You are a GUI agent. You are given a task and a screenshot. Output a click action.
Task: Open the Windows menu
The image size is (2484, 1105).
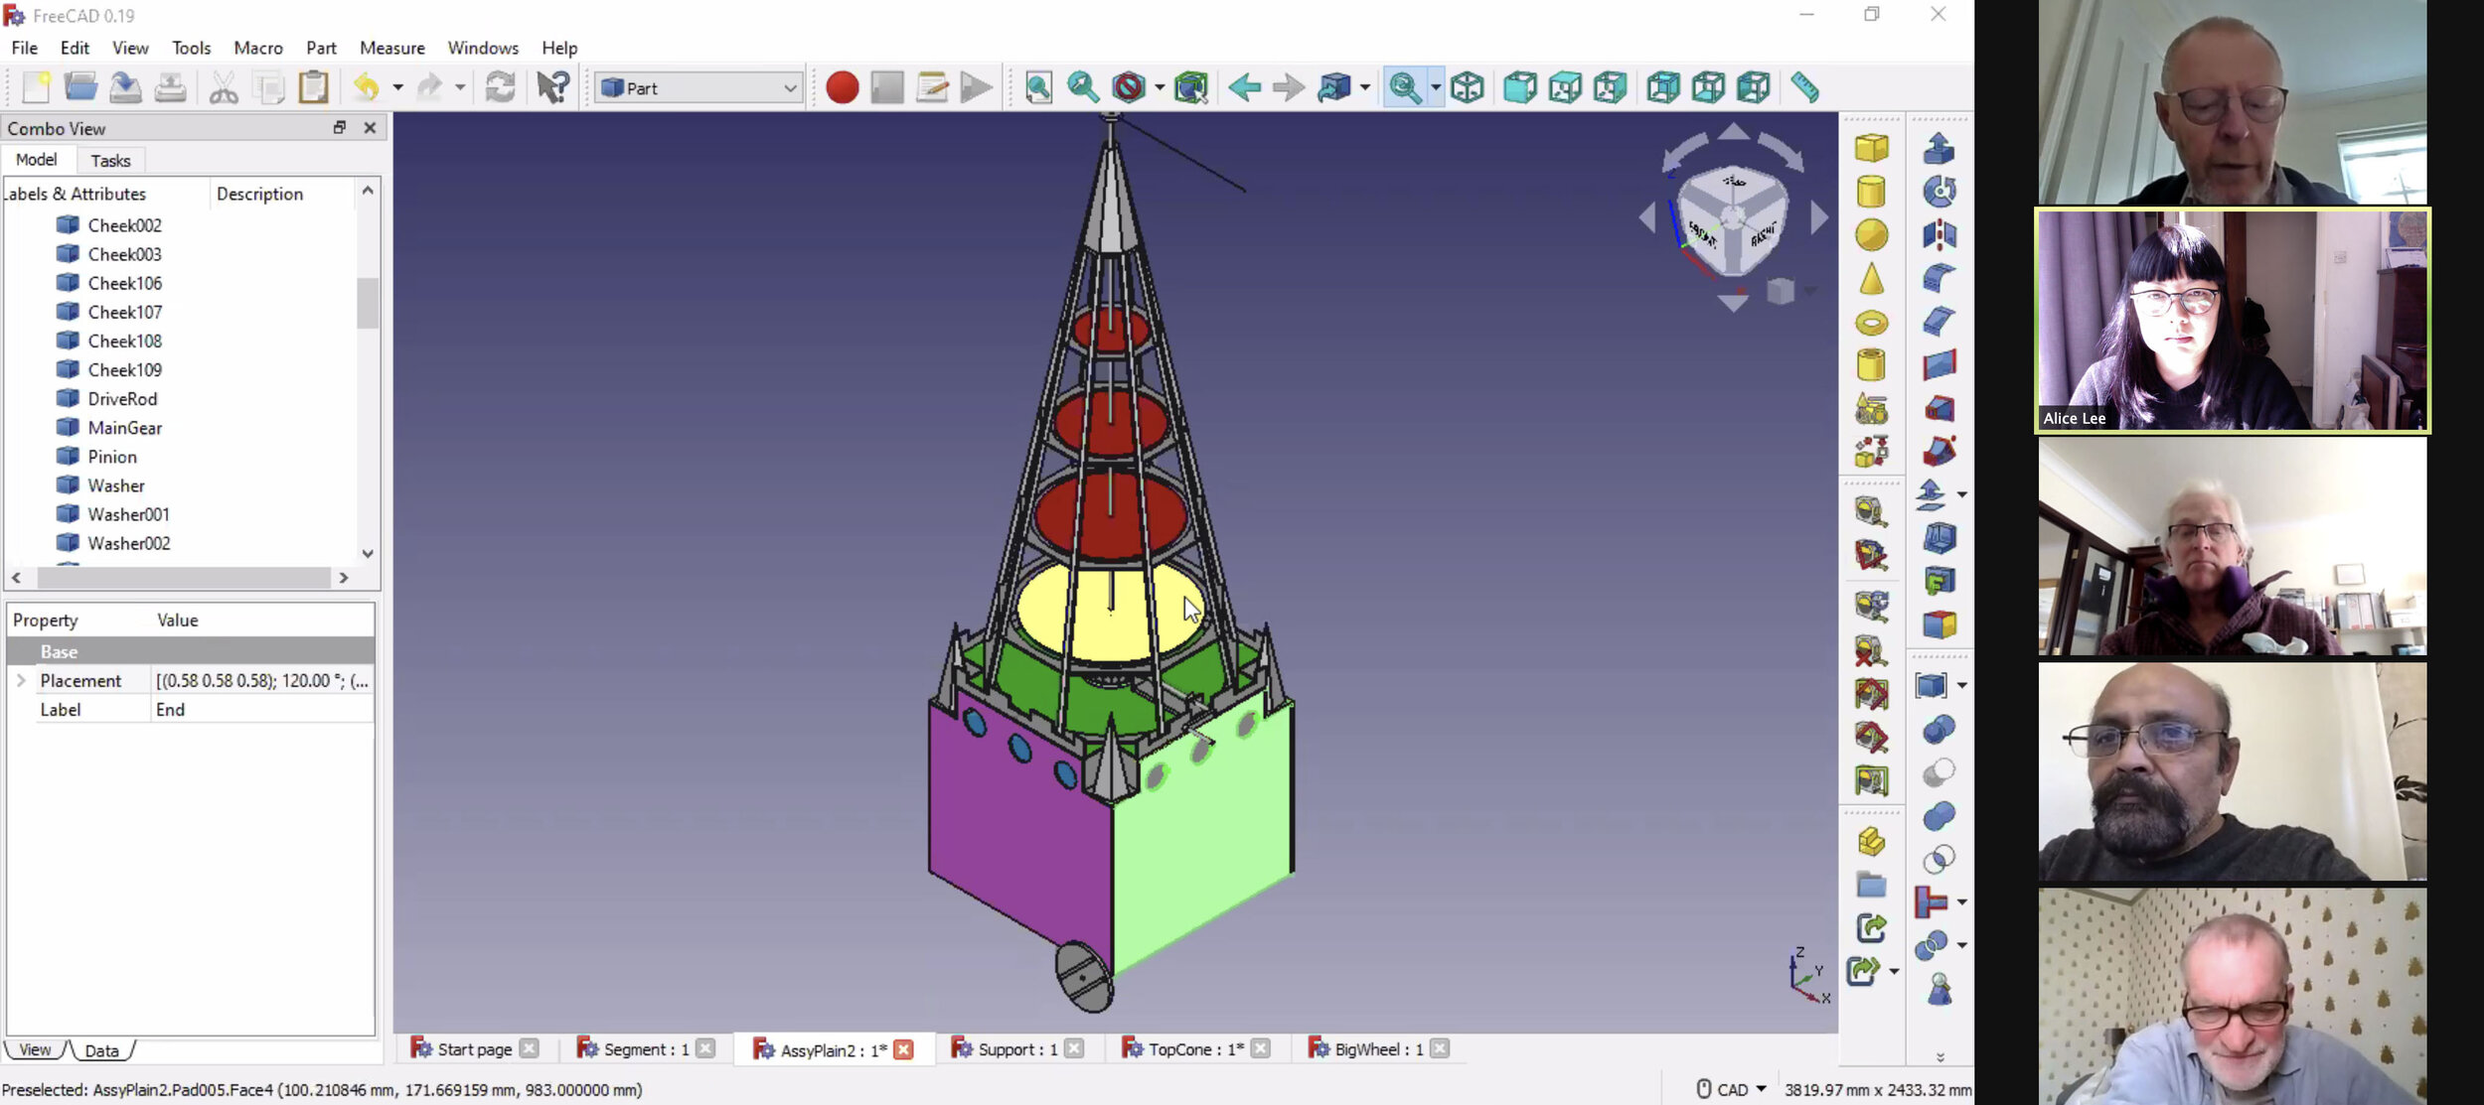(483, 48)
